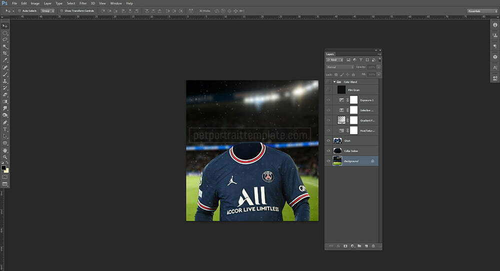Image resolution: width=500 pixels, height=271 pixels.
Task: Select the Magic Wand tool
Action: coord(5,46)
